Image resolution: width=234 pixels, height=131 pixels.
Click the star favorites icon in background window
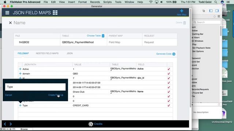point(215,16)
